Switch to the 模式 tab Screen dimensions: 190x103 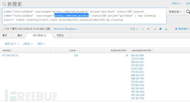20,35
